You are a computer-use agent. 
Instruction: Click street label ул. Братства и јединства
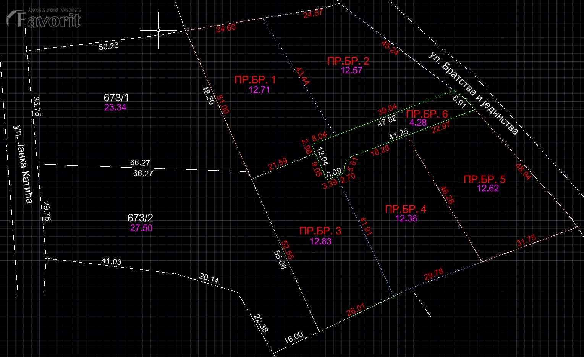pos(474,94)
